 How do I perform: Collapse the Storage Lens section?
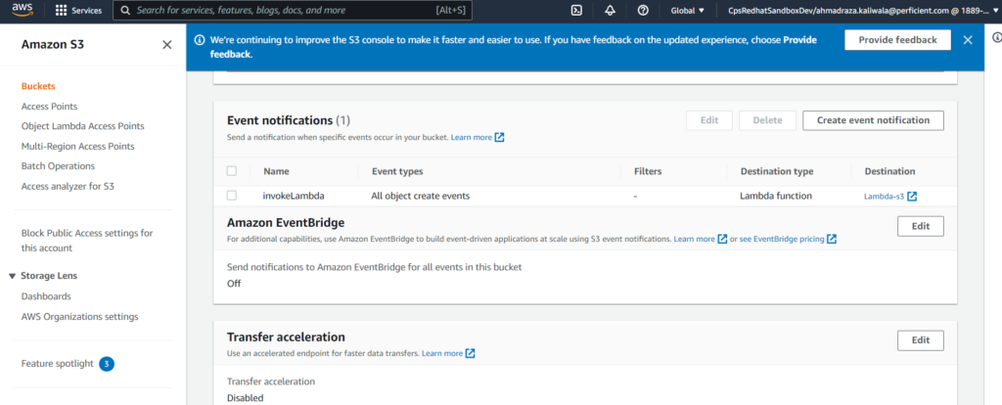click(x=12, y=276)
